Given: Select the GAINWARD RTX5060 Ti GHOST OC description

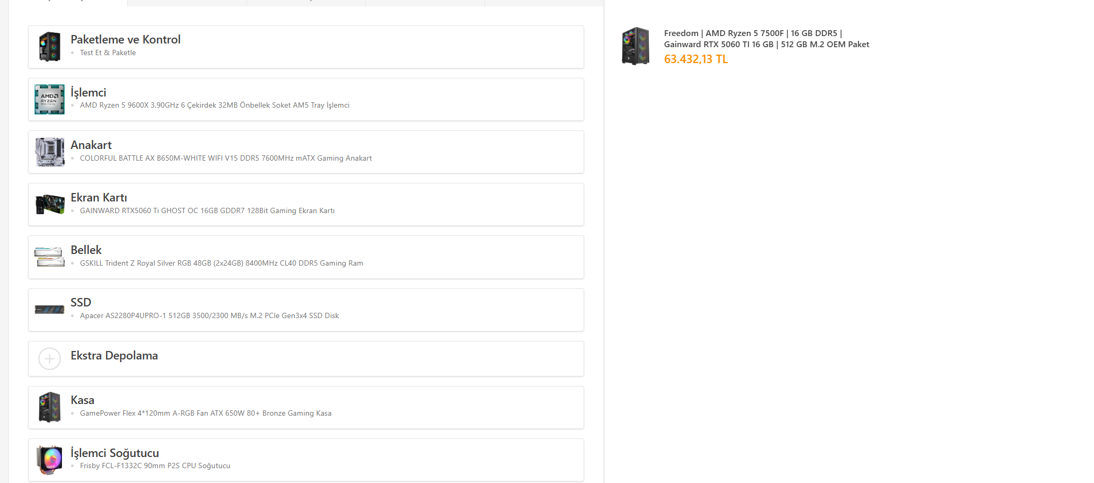Looking at the screenshot, I should coord(207,210).
